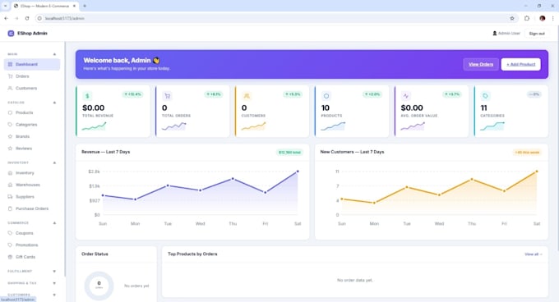Click the dollar icon on Total Revenue card
The image size is (559, 302).
[87, 96]
